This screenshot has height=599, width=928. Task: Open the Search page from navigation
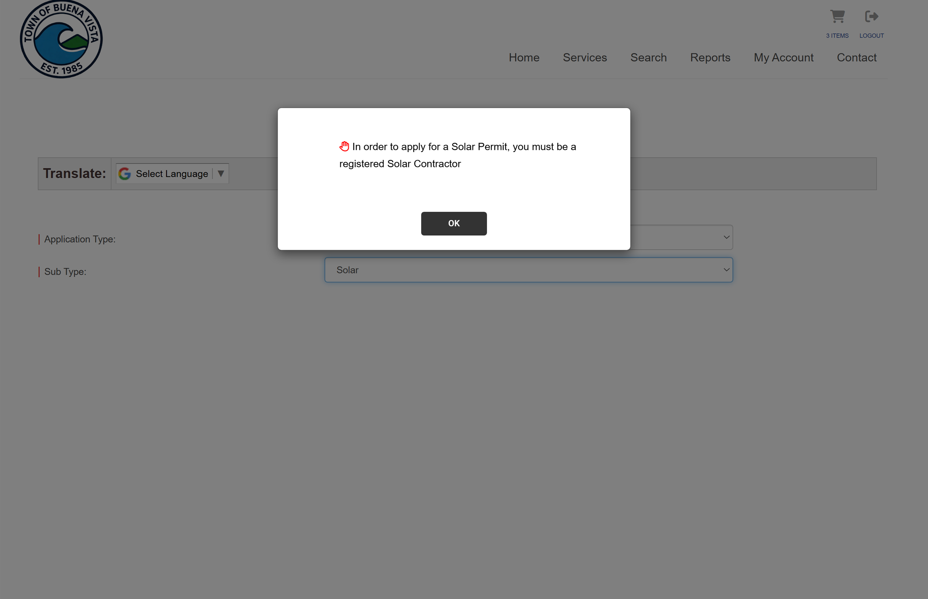pyautogui.click(x=648, y=57)
